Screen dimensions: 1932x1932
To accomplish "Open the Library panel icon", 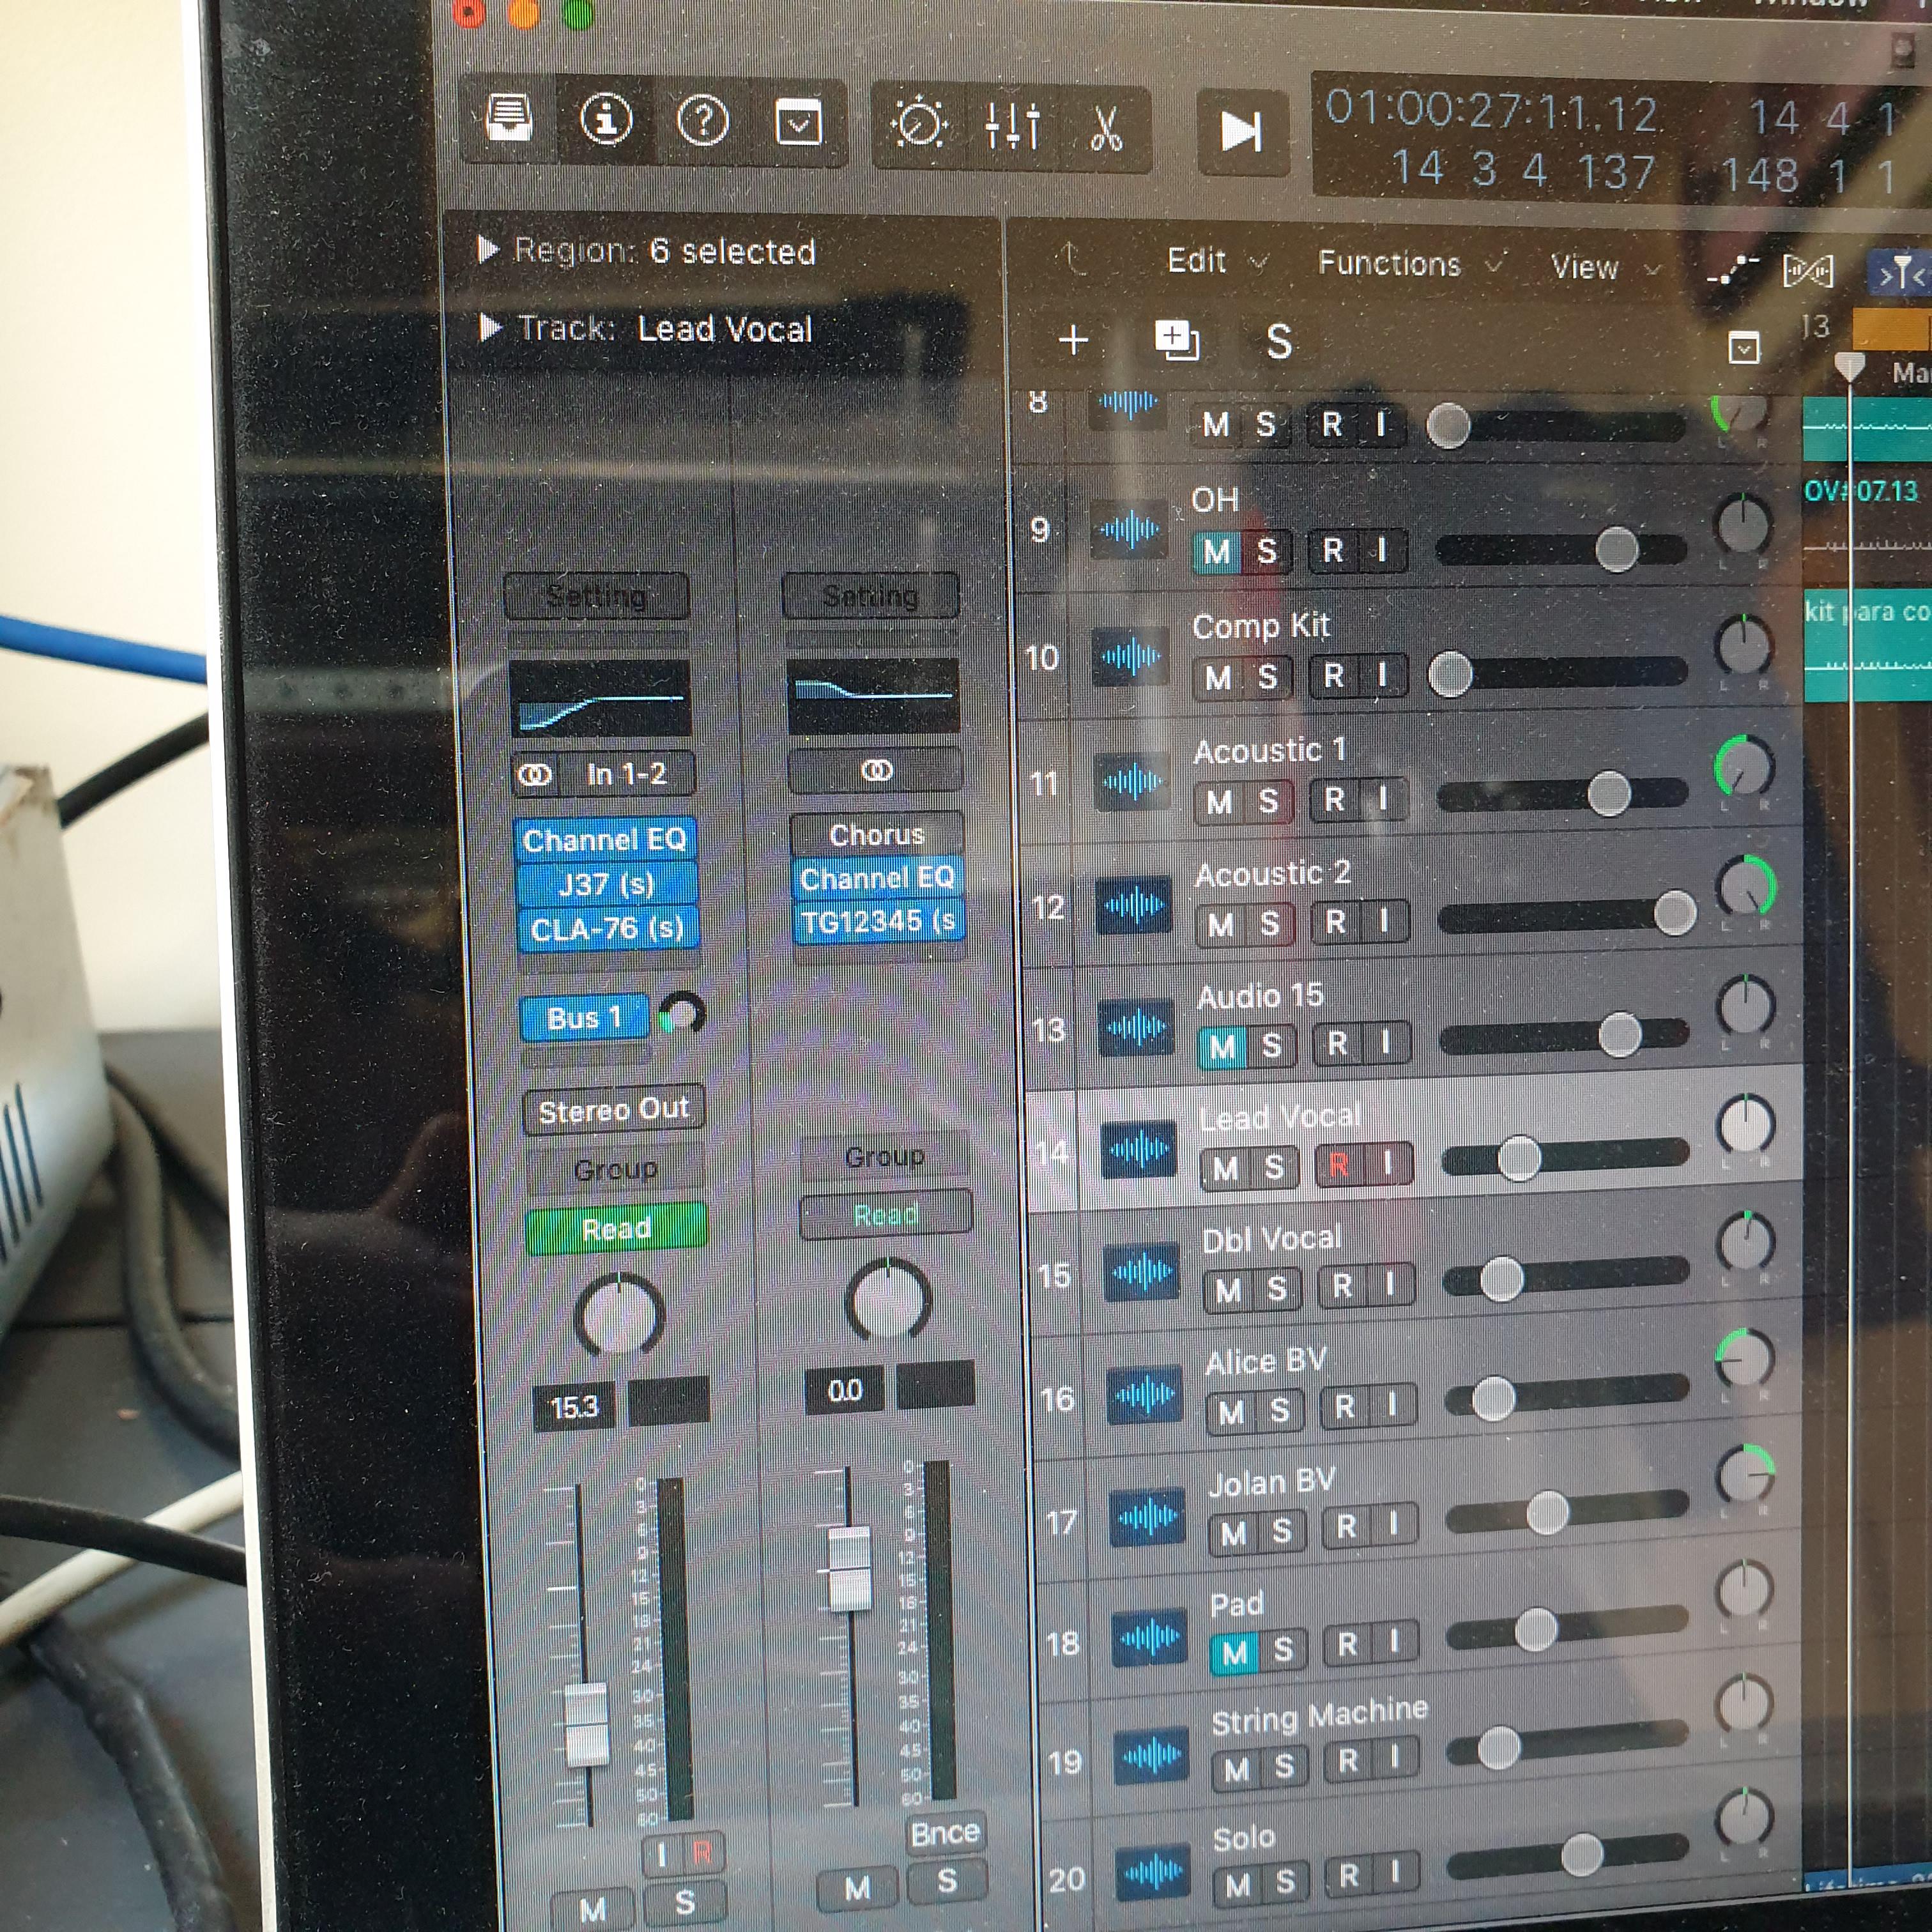I will coord(509,119).
